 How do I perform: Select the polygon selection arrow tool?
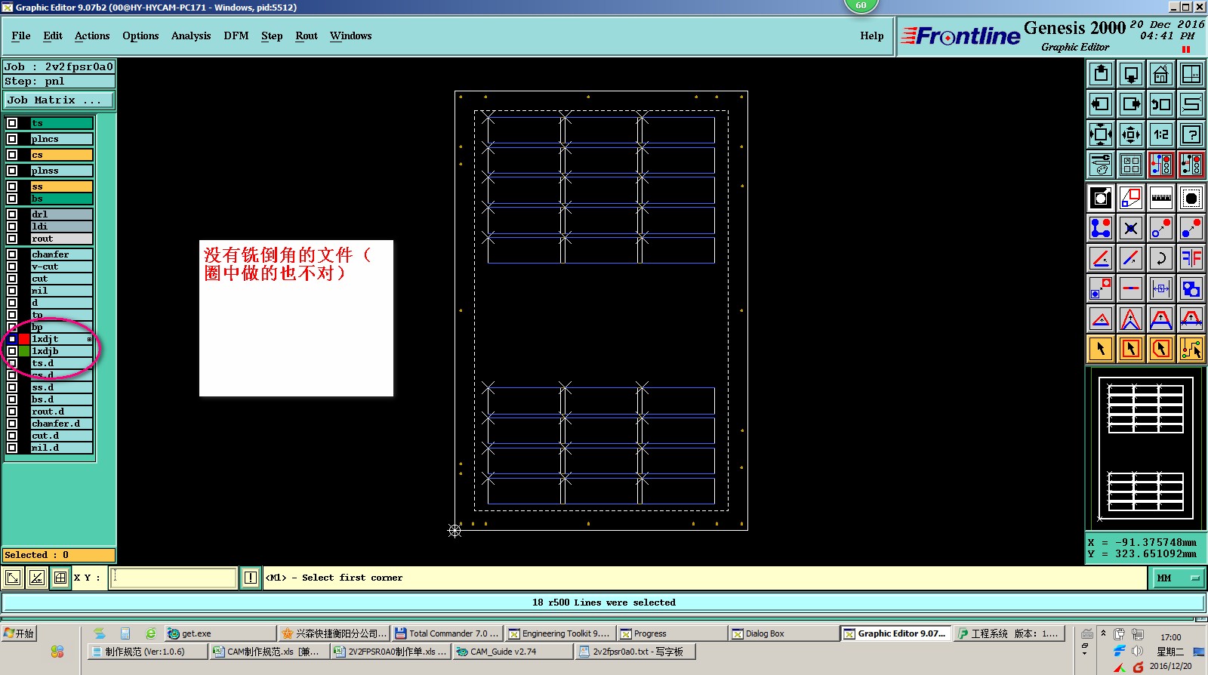click(x=1161, y=349)
